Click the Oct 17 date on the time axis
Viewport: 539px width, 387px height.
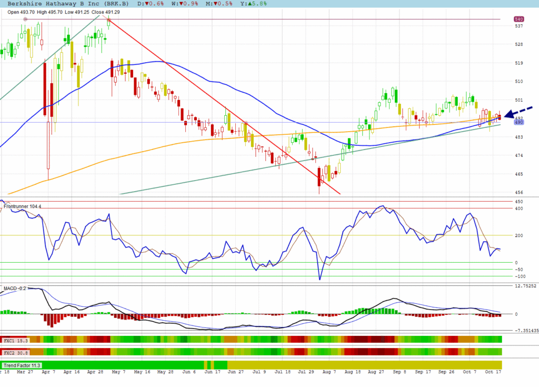tap(491, 372)
